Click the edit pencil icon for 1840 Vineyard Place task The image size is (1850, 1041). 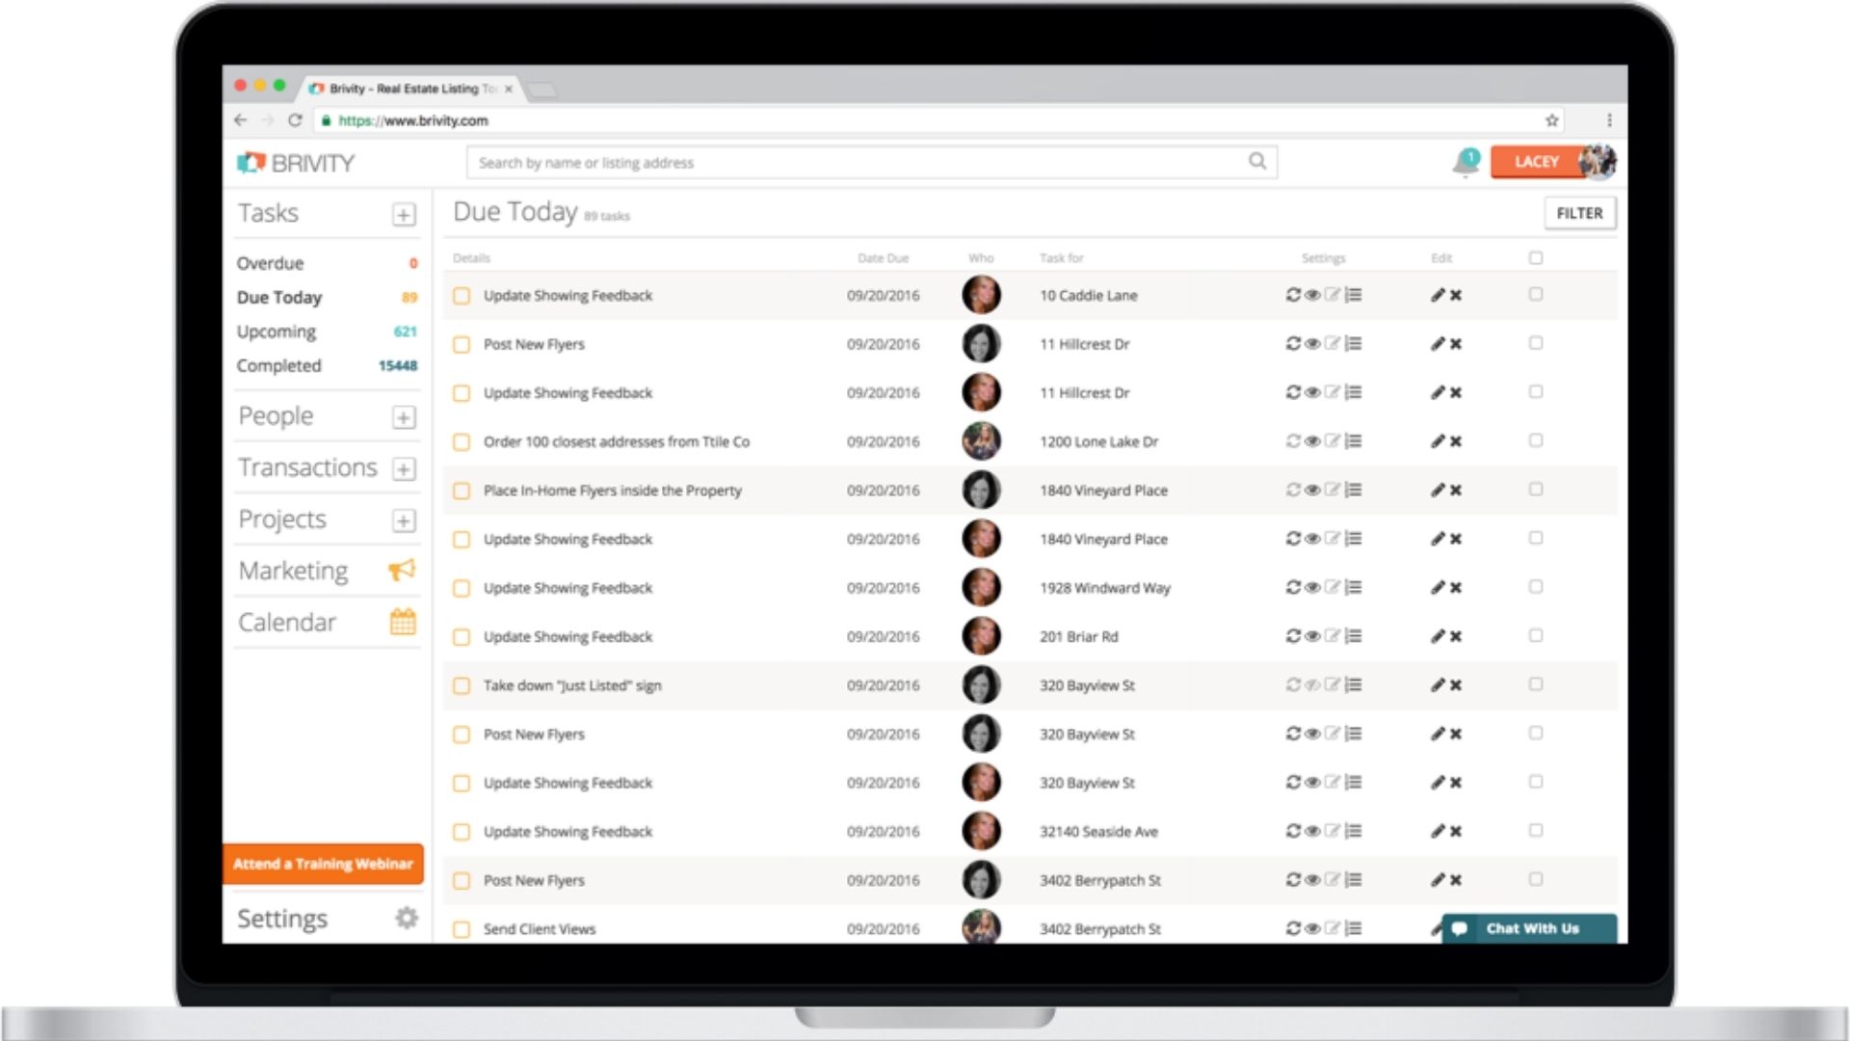coord(1437,490)
